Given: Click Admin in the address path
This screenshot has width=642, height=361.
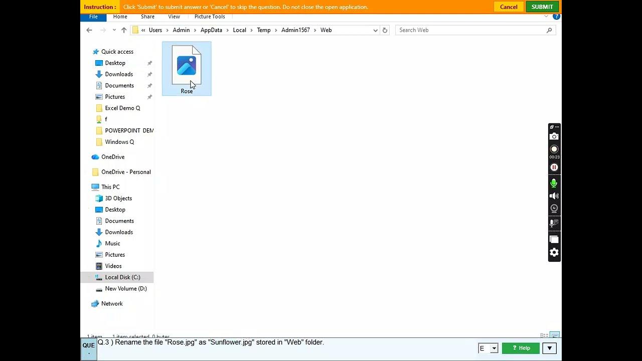Looking at the screenshot, I should (x=181, y=30).
